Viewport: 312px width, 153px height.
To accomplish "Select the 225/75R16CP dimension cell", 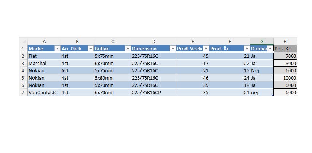I will [154, 92].
